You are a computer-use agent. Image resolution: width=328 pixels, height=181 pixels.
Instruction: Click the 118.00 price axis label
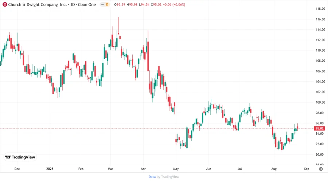click(320, 9)
